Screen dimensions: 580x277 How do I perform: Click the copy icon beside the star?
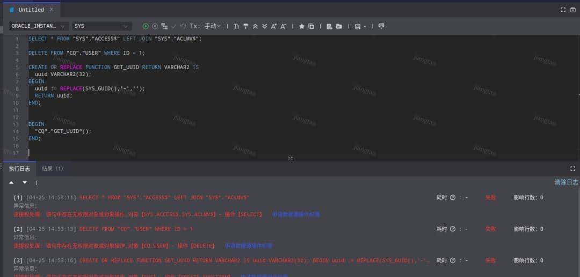coord(311,26)
